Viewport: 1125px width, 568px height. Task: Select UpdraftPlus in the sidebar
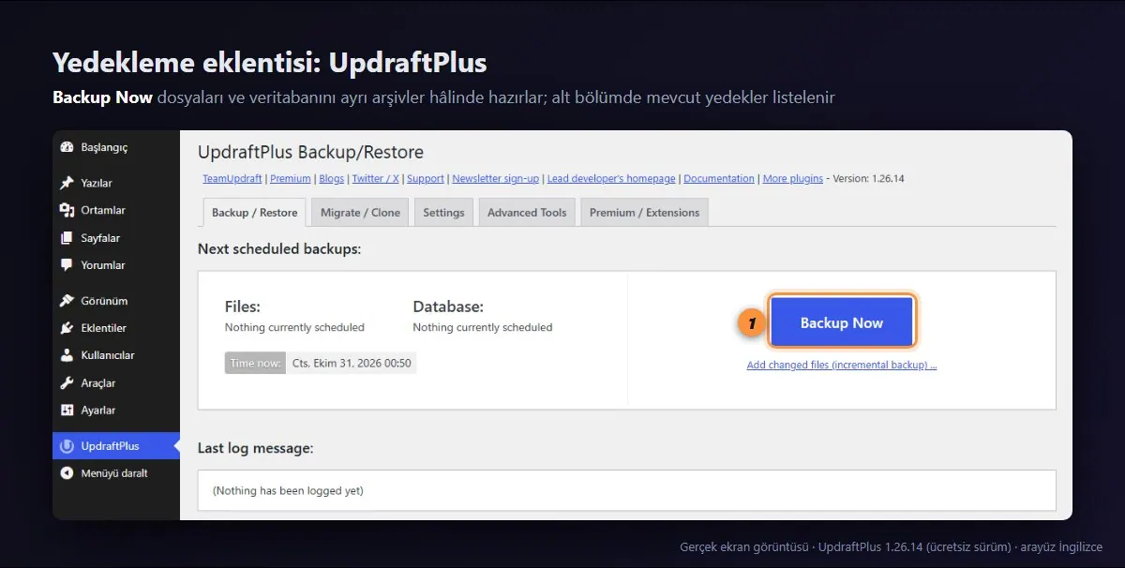[x=116, y=446]
